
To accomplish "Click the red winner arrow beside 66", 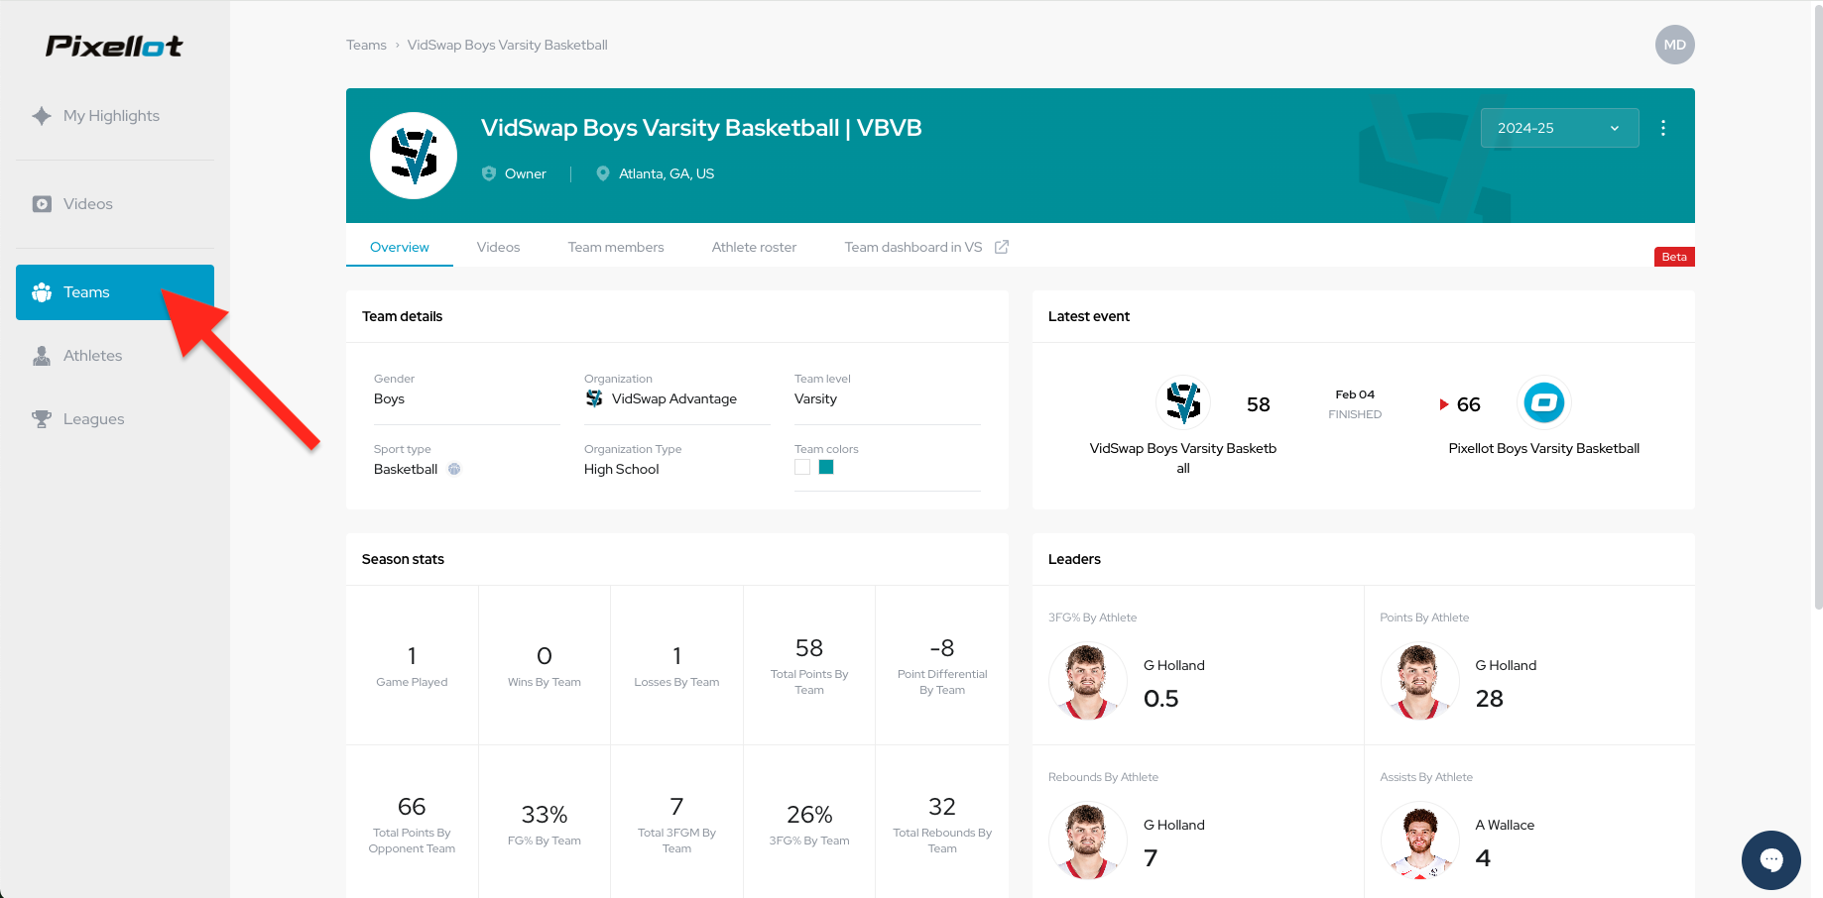I will 1444,404.
